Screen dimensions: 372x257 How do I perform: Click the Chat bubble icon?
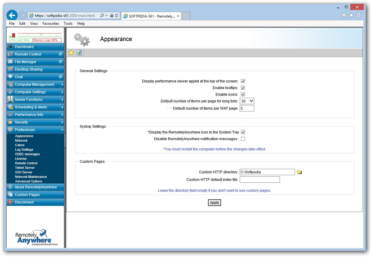[10, 77]
